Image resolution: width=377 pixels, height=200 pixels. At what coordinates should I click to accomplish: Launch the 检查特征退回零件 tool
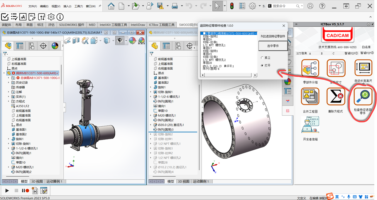[x=363, y=97]
